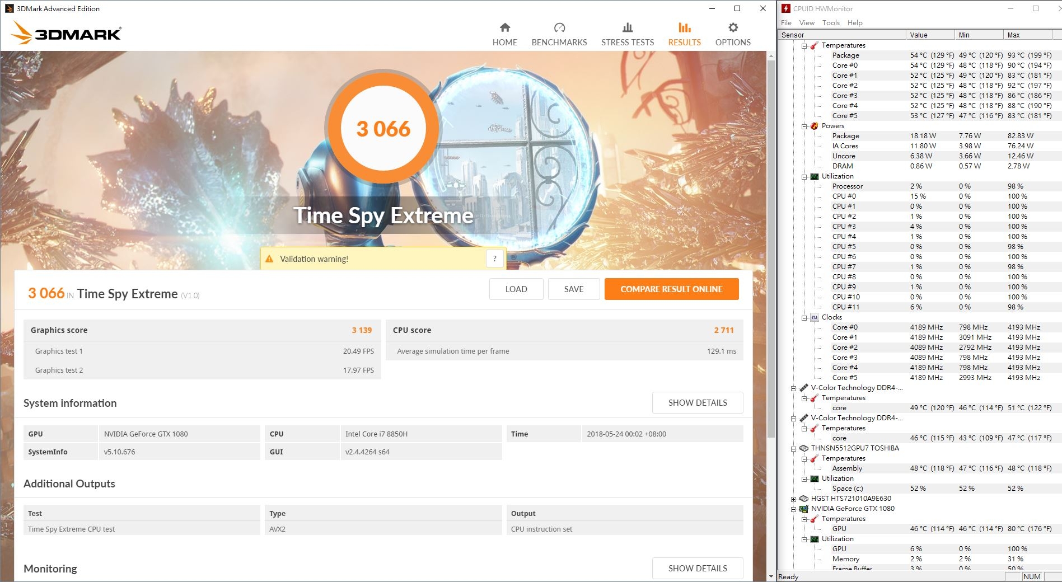Click the first V-Color memory module icon
The width and height of the screenshot is (1062, 582).
tap(804, 388)
